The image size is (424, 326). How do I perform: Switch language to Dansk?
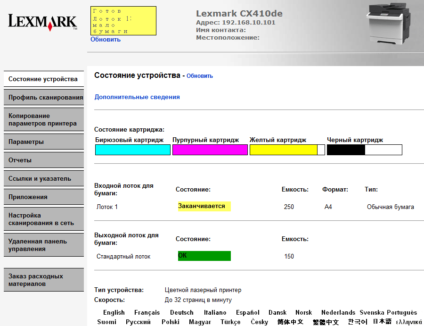tap(277, 313)
